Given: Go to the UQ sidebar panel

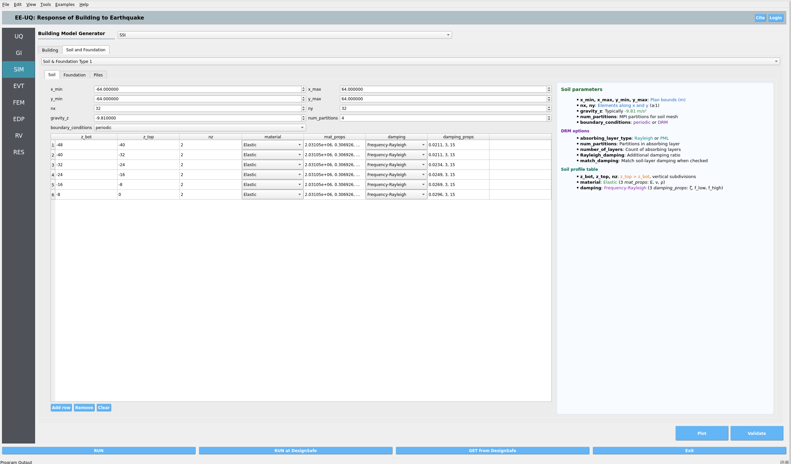Looking at the screenshot, I should 19,36.
